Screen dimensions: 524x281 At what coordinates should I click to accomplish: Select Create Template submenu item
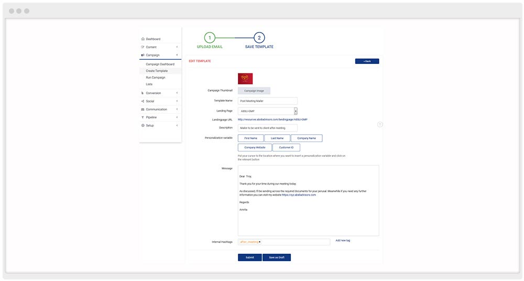(x=157, y=71)
